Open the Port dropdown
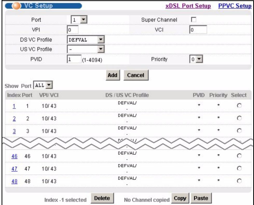This screenshot has height=205, width=254. 79,20
